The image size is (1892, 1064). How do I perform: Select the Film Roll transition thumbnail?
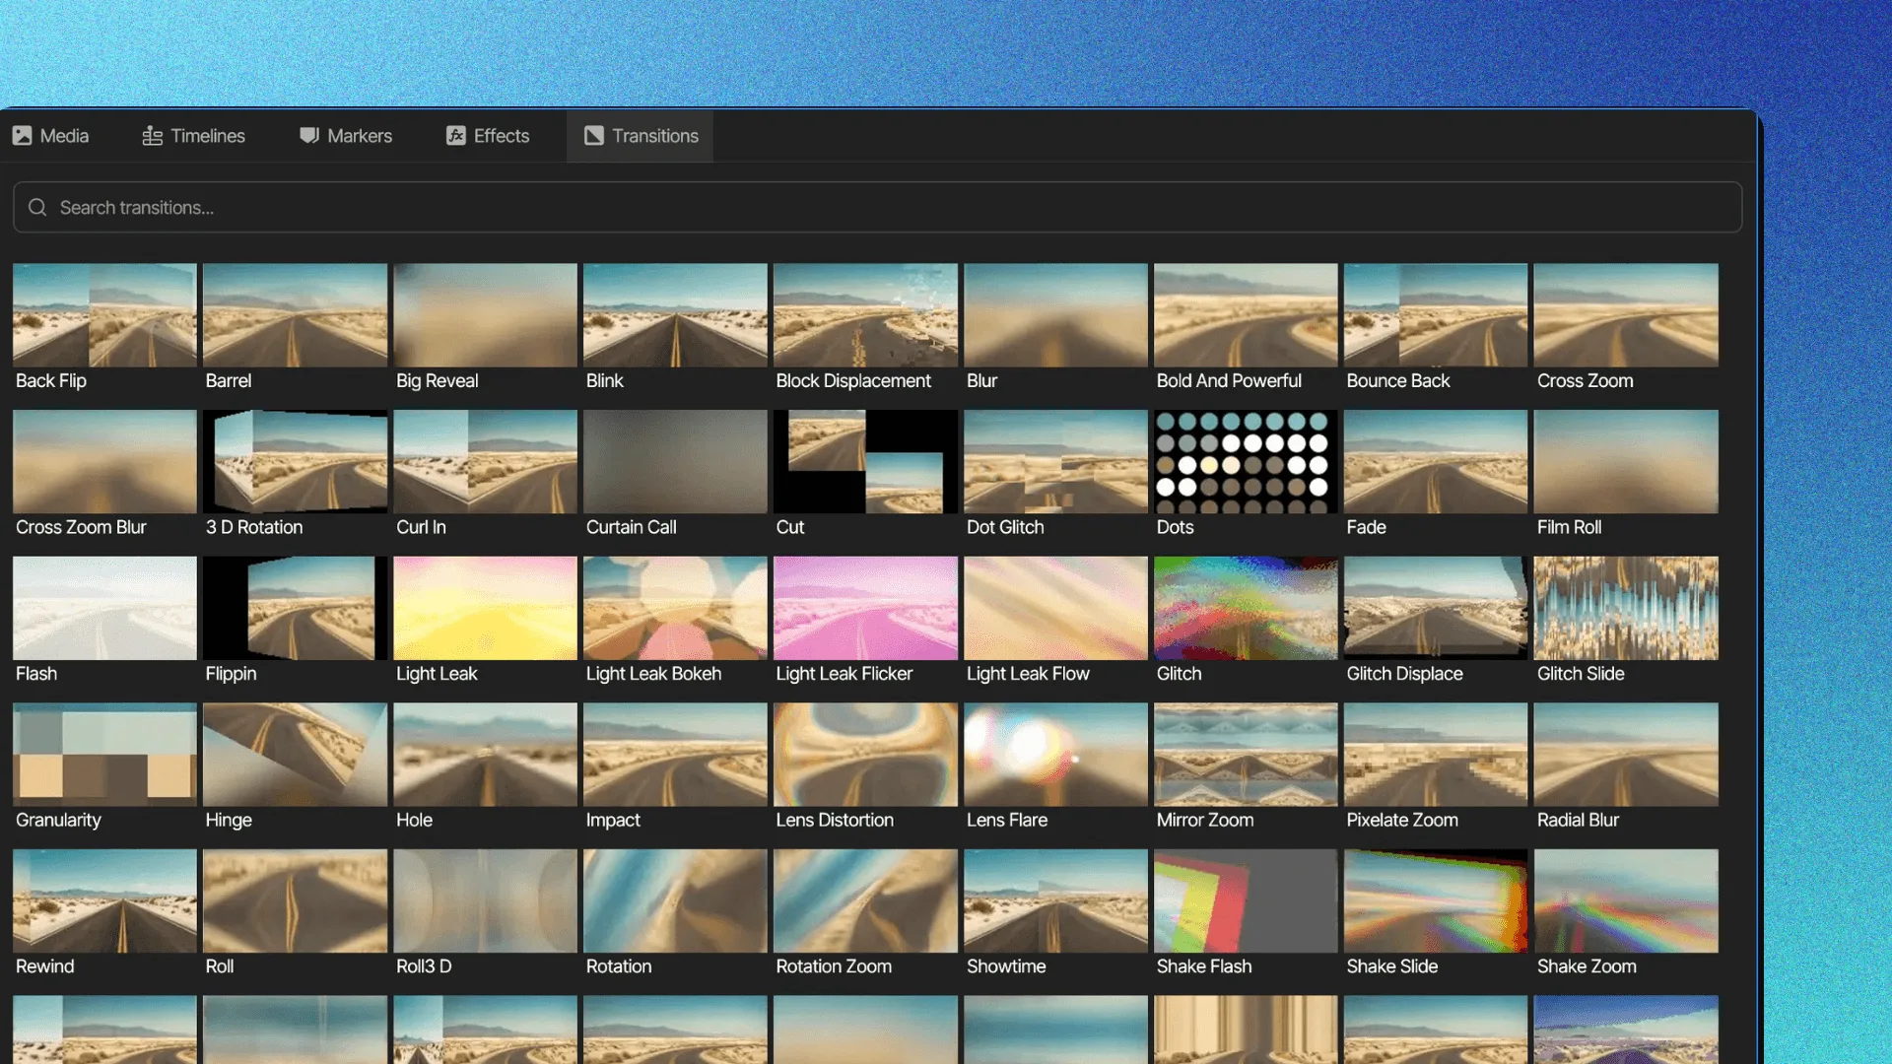click(x=1626, y=461)
